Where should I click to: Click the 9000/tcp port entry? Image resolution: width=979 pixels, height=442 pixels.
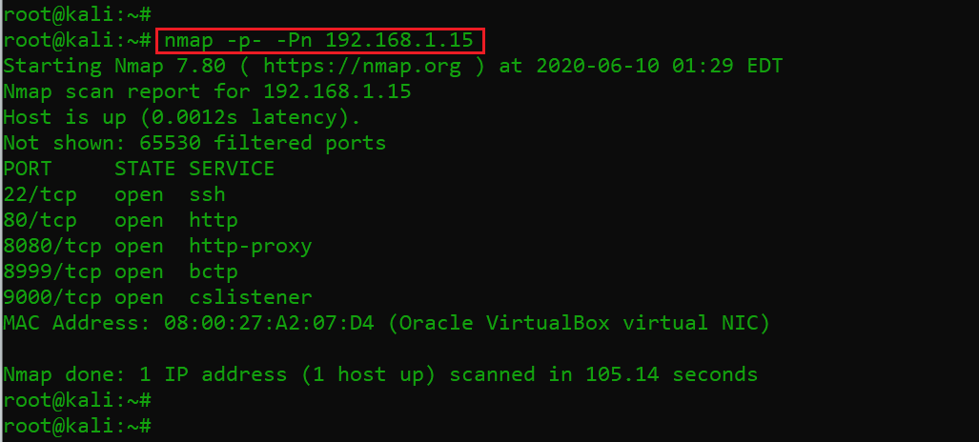[52, 298]
